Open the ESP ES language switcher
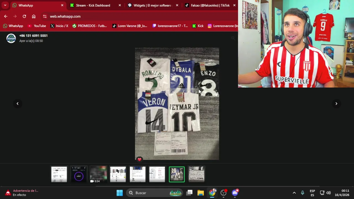This screenshot has height=199, width=354. tap(312, 193)
